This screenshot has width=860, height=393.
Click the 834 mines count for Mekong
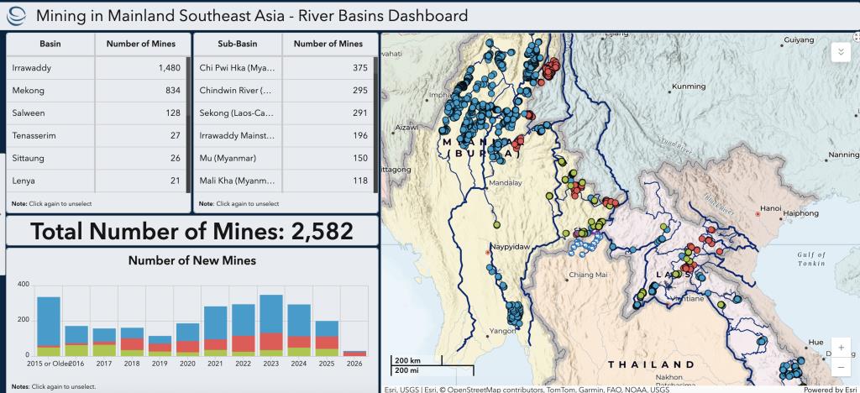click(173, 91)
